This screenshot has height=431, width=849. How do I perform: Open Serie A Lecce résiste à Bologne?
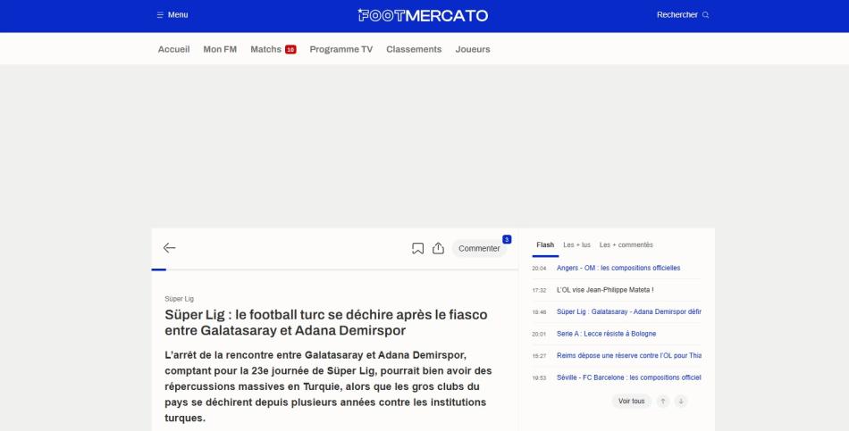pyautogui.click(x=606, y=335)
